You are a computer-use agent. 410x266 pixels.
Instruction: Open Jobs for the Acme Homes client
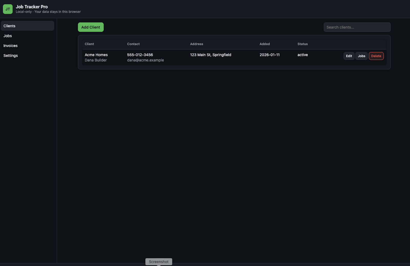coord(361,56)
